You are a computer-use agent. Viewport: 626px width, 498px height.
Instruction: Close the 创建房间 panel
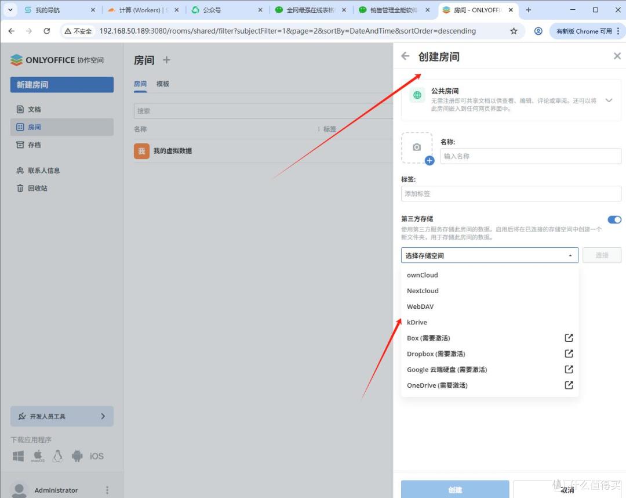[x=617, y=56]
